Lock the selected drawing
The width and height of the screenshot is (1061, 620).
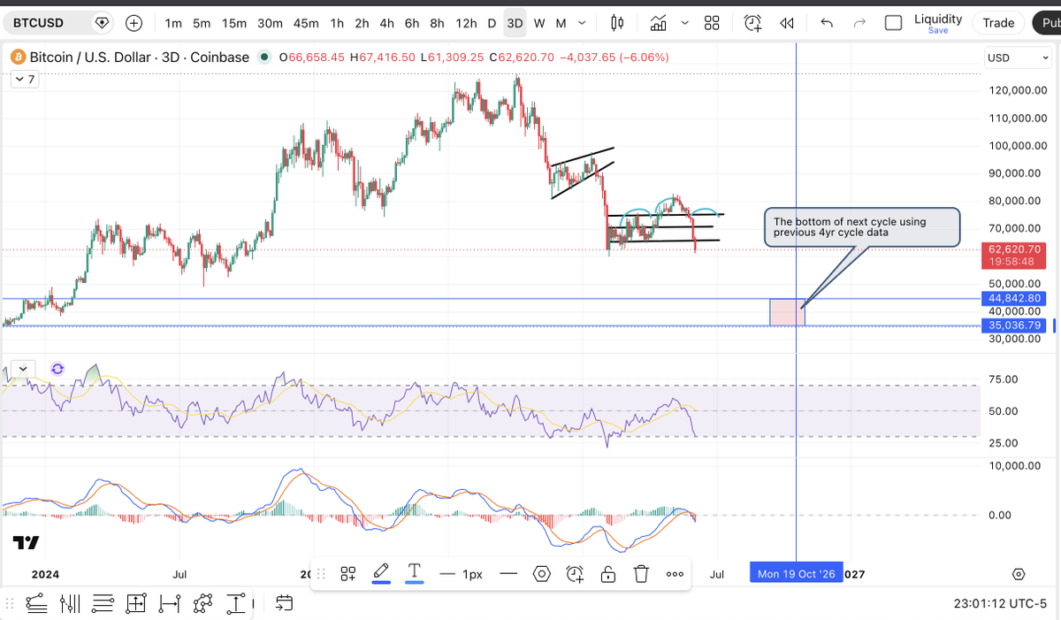608,574
